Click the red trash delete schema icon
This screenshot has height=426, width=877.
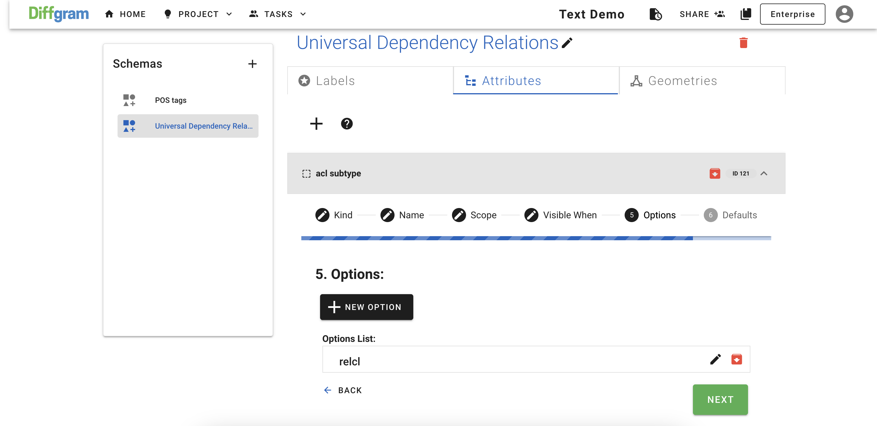coord(743,43)
